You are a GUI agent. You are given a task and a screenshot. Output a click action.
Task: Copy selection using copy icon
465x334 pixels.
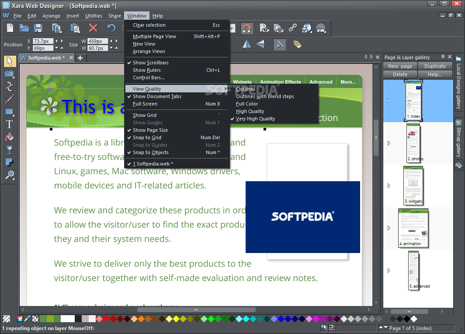pos(57,28)
